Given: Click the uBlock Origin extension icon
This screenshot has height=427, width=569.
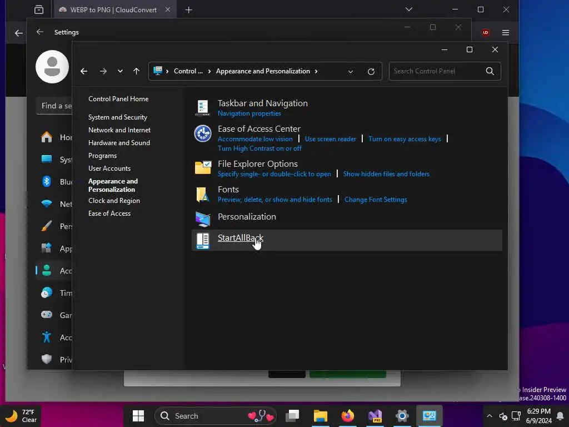Looking at the screenshot, I should [x=486, y=33].
